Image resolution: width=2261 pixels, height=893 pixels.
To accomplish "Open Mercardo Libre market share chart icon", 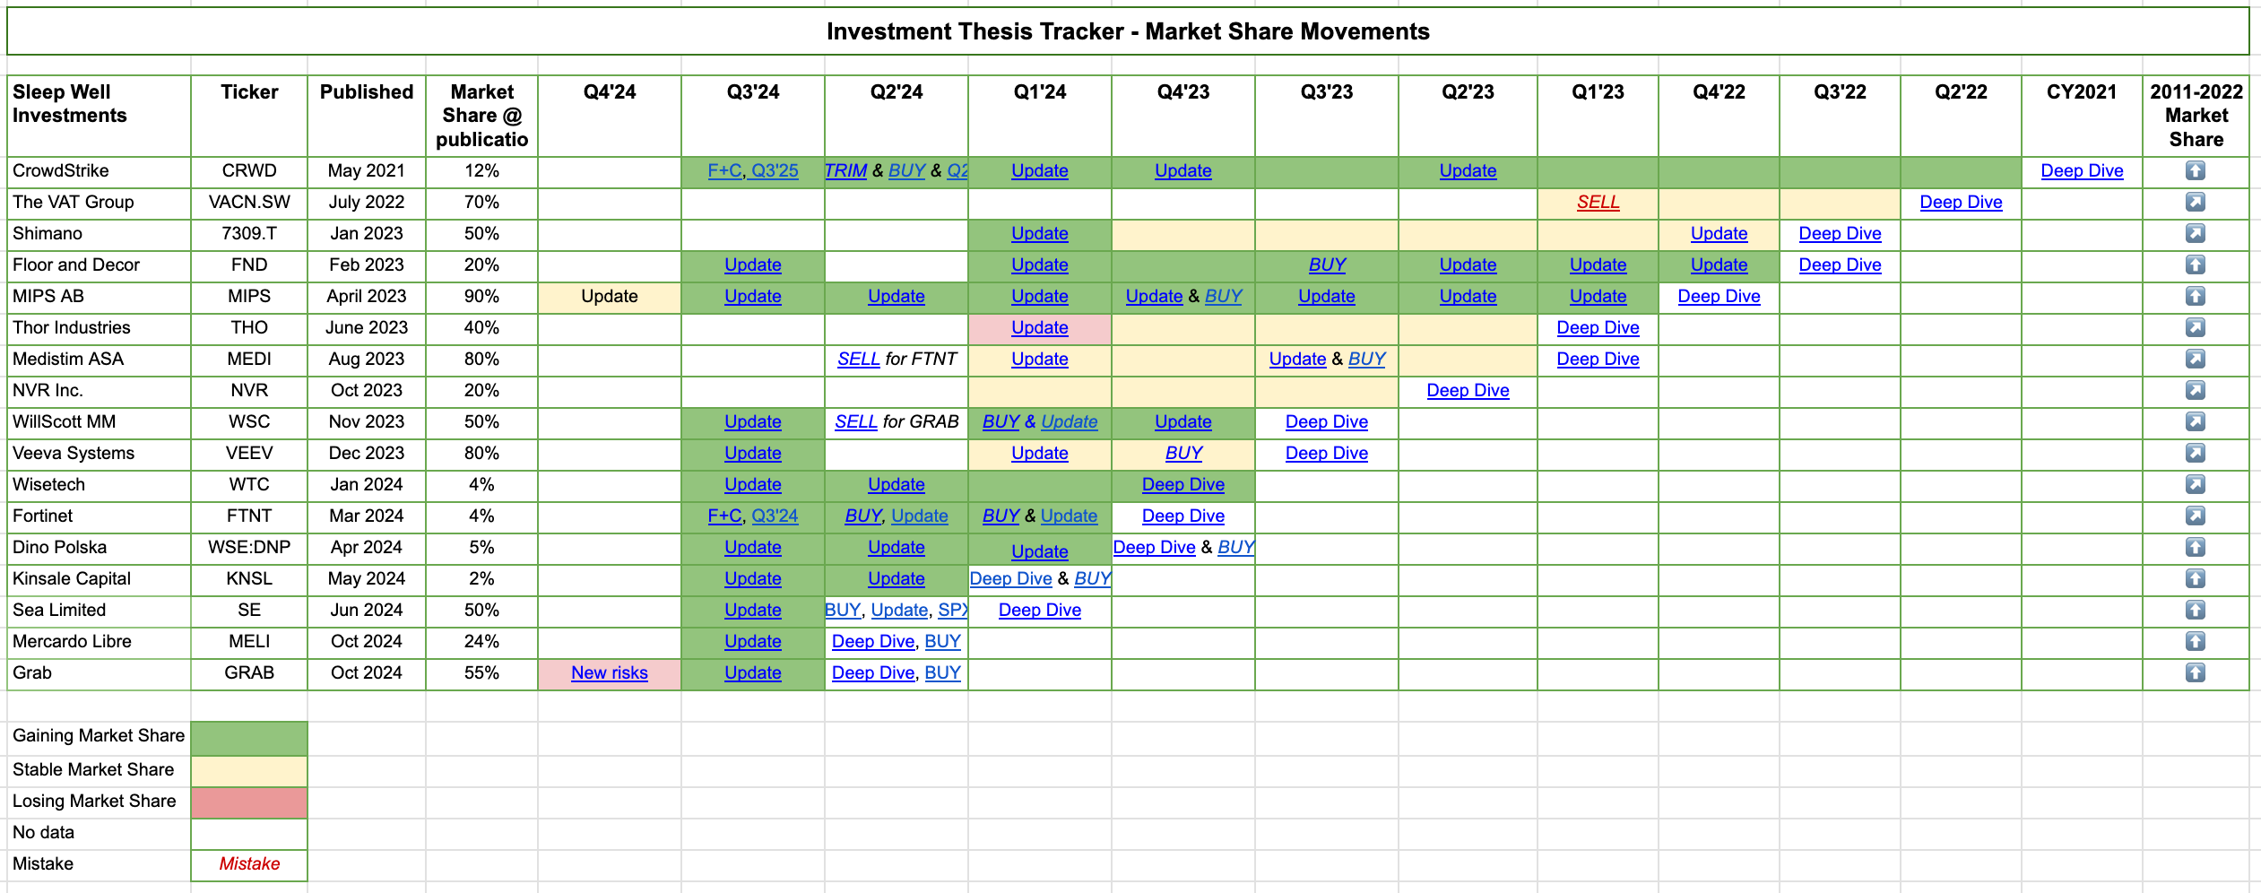I will pos(2195,641).
